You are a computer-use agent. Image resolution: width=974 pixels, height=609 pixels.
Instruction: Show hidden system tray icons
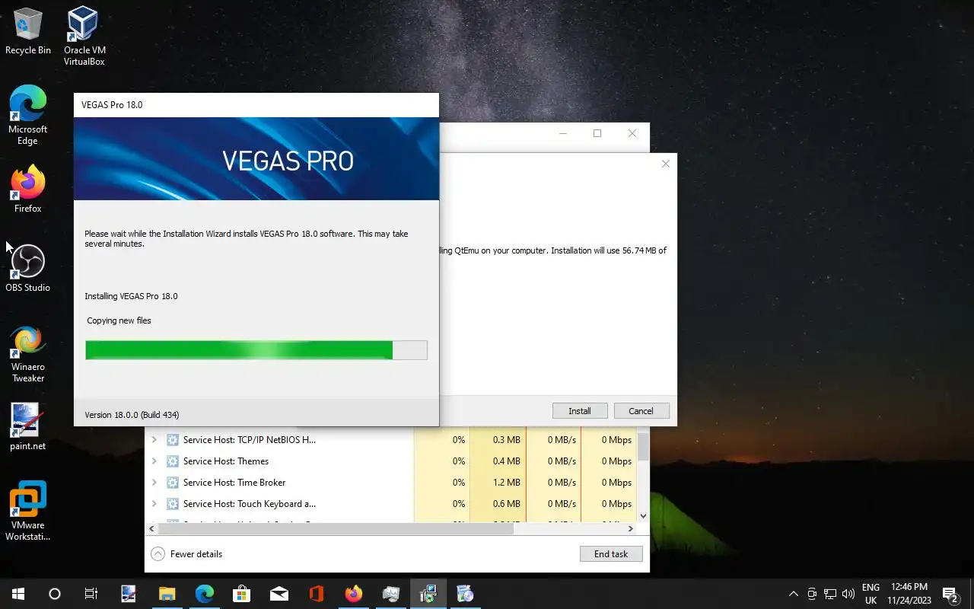tap(794, 594)
